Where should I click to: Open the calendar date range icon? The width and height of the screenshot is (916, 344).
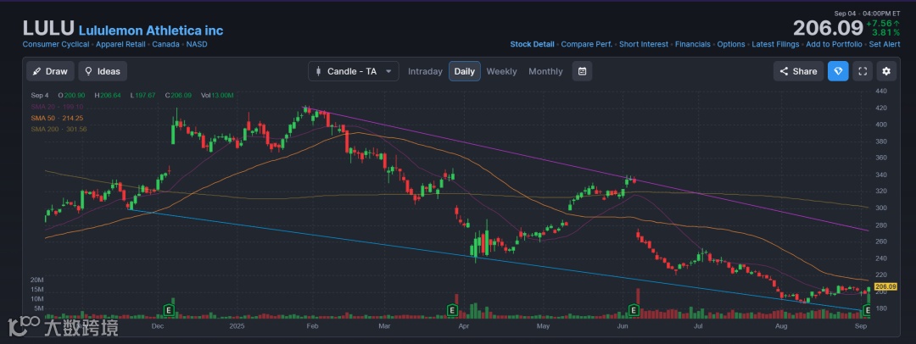pyautogui.click(x=582, y=71)
